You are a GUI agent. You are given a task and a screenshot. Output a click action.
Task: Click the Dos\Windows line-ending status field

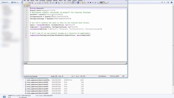(x=102, y=76)
